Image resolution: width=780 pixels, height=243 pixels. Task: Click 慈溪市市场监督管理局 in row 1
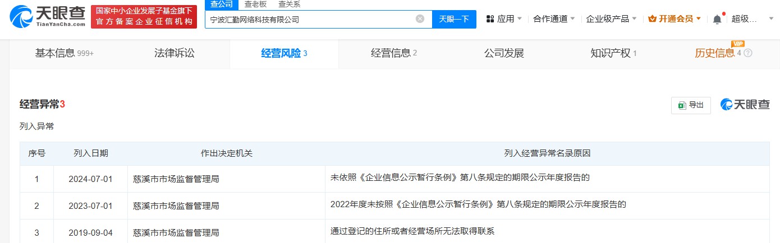tap(176, 179)
